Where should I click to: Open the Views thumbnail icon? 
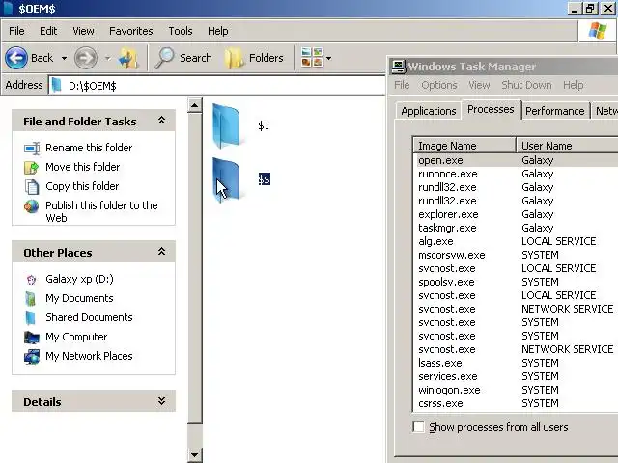312,58
